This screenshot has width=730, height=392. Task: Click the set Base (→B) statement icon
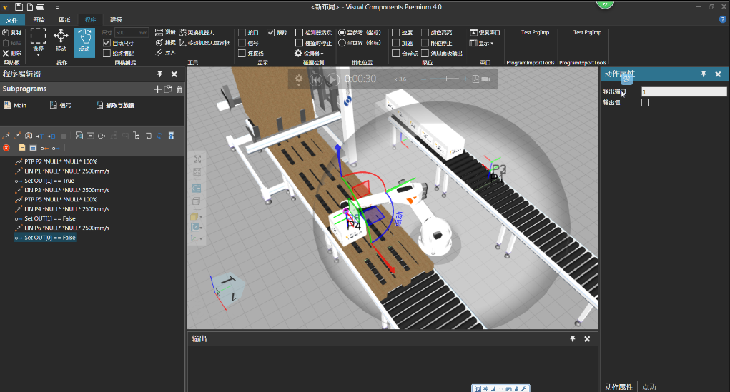(x=51, y=136)
